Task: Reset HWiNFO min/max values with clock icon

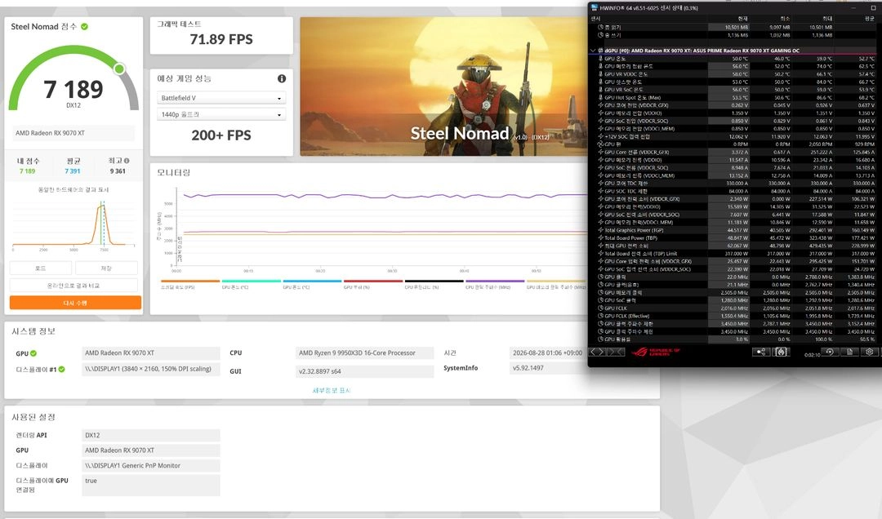Action: click(x=829, y=352)
